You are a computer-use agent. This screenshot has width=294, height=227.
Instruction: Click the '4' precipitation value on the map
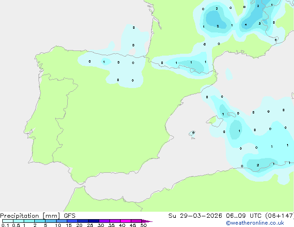[x=246, y=25]
